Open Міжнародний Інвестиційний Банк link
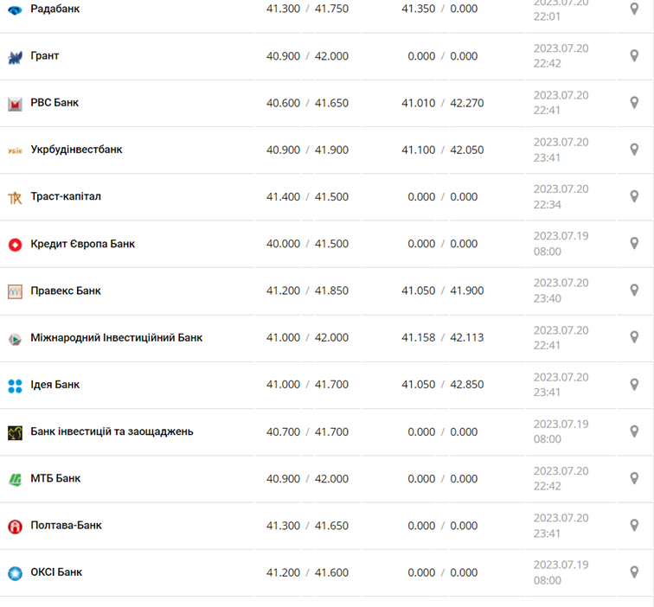 [116, 338]
